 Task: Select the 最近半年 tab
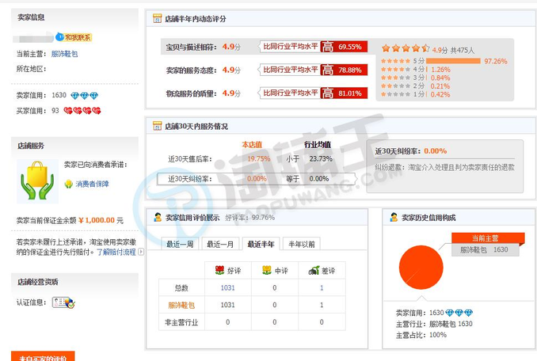click(261, 245)
